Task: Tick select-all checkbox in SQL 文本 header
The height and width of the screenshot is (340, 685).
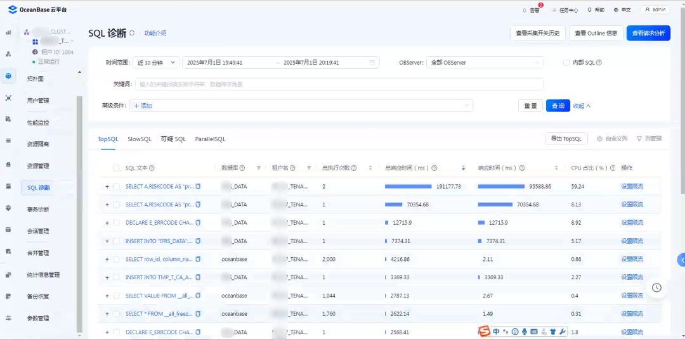Action: click(116, 168)
